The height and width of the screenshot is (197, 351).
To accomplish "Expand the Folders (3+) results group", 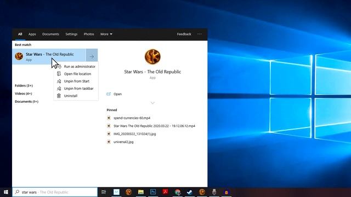I will [x=24, y=85].
